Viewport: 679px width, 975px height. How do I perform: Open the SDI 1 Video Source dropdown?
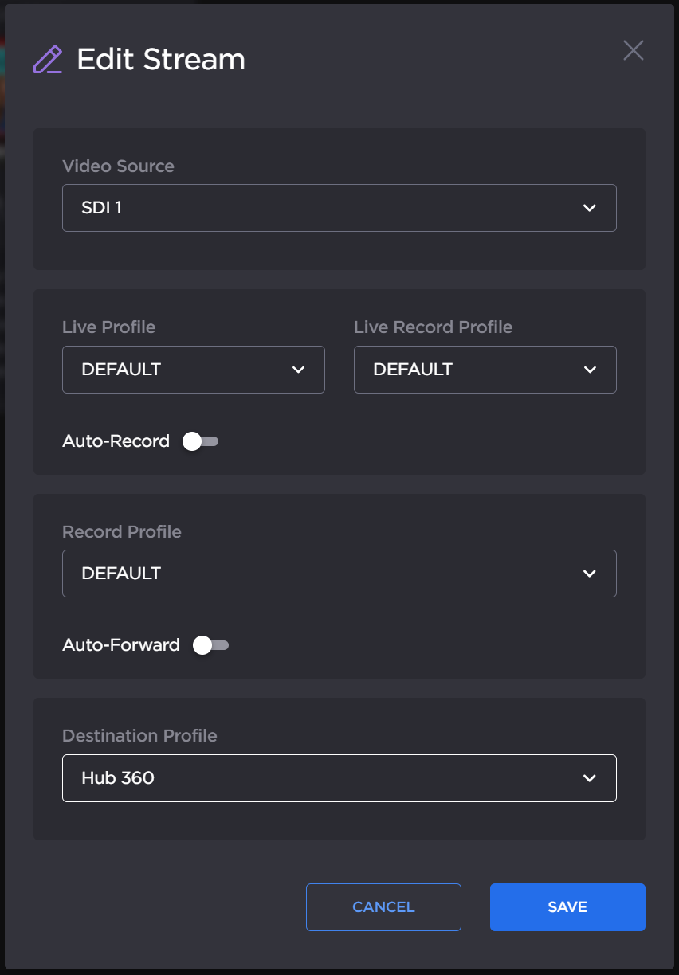[339, 208]
